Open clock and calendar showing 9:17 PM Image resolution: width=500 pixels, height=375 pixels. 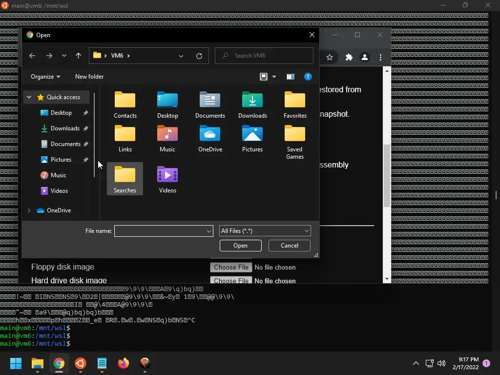tap(465, 363)
